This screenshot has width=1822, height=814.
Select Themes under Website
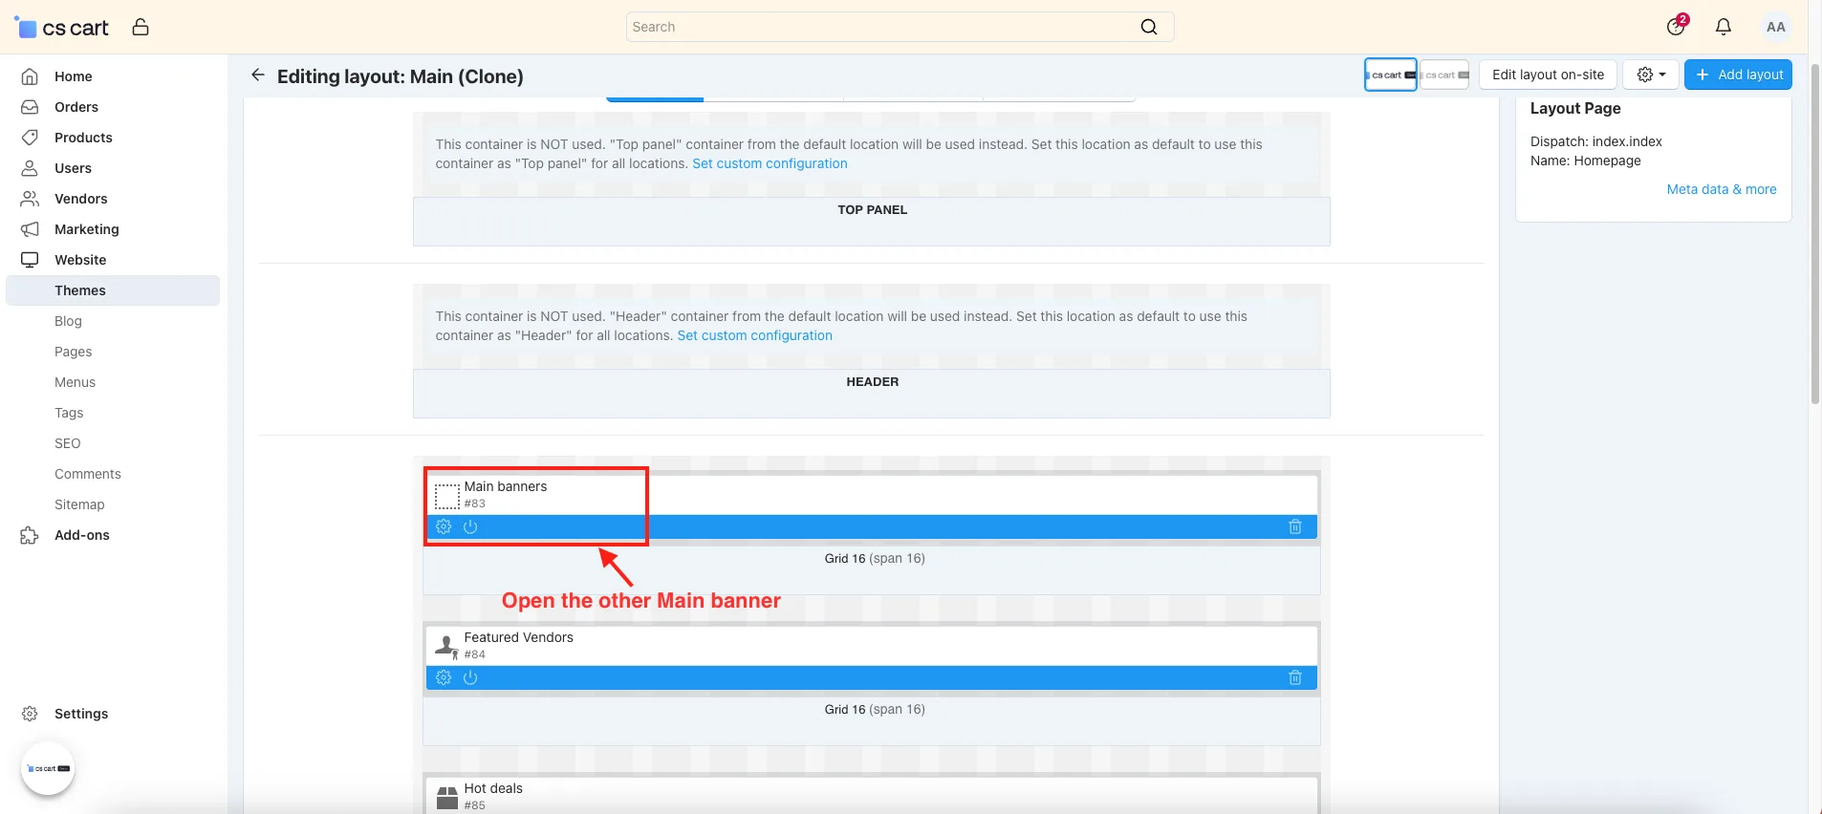pyautogui.click(x=113, y=290)
